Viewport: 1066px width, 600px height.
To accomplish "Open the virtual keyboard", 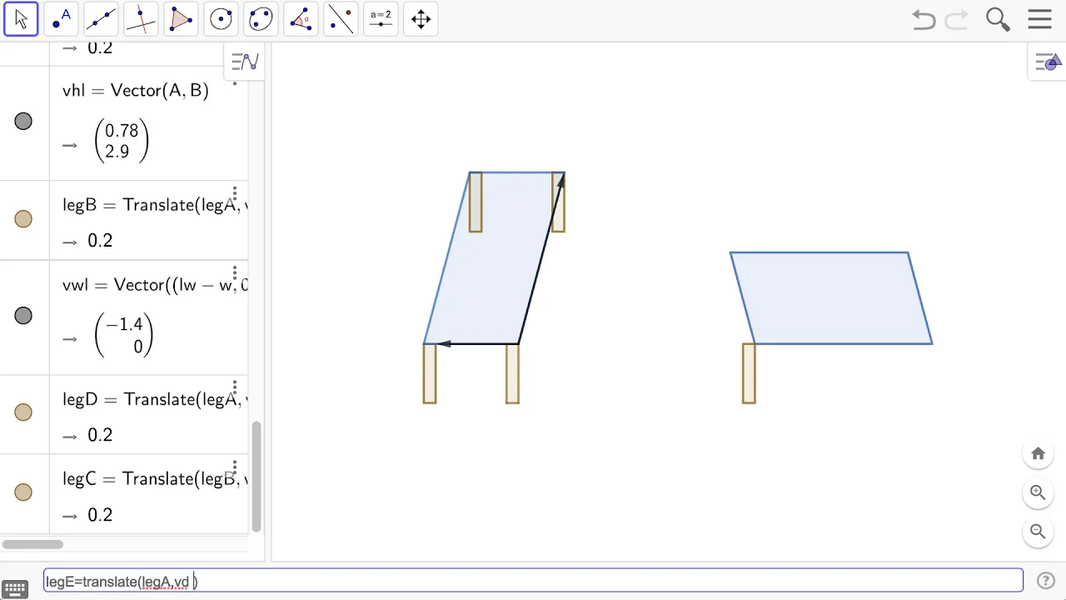I will [16, 591].
